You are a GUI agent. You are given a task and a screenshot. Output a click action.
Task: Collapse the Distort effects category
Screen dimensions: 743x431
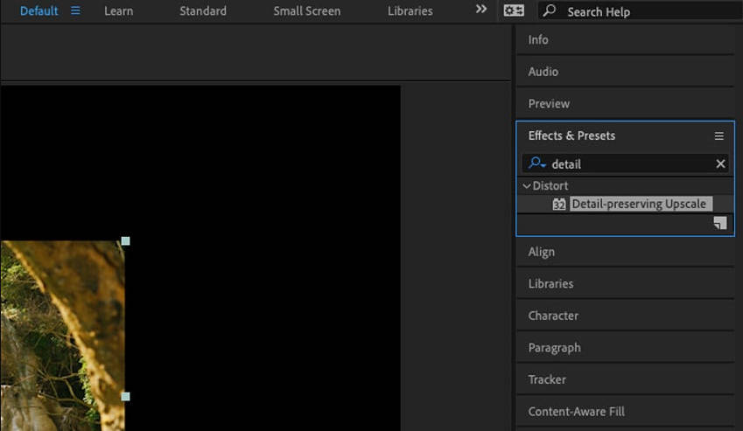coord(527,186)
